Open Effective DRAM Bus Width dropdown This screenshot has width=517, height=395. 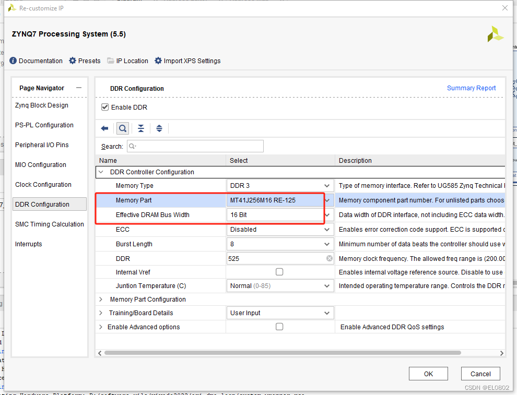coord(280,215)
